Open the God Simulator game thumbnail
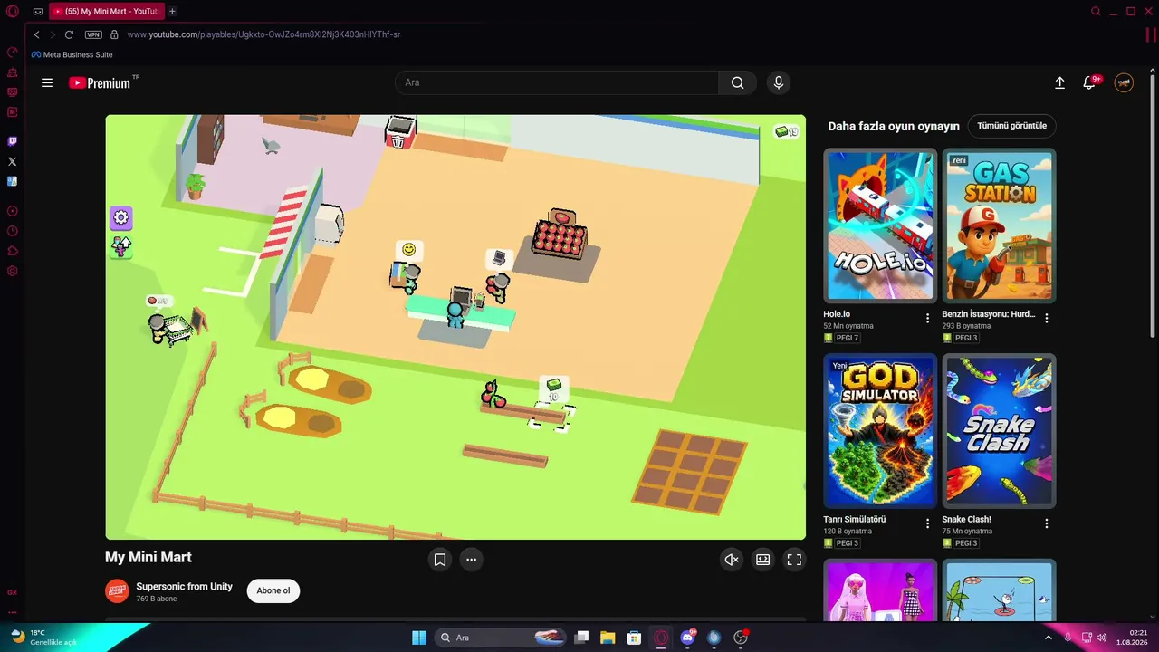The height and width of the screenshot is (652, 1159). (880, 431)
